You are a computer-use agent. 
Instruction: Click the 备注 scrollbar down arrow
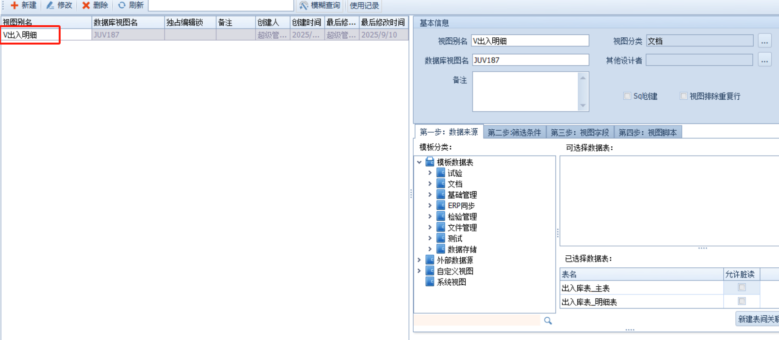pos(583,106)
